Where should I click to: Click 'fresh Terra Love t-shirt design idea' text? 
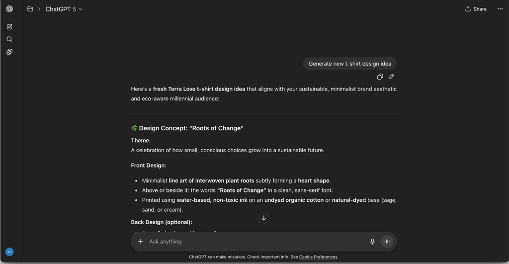pos(199,89)
